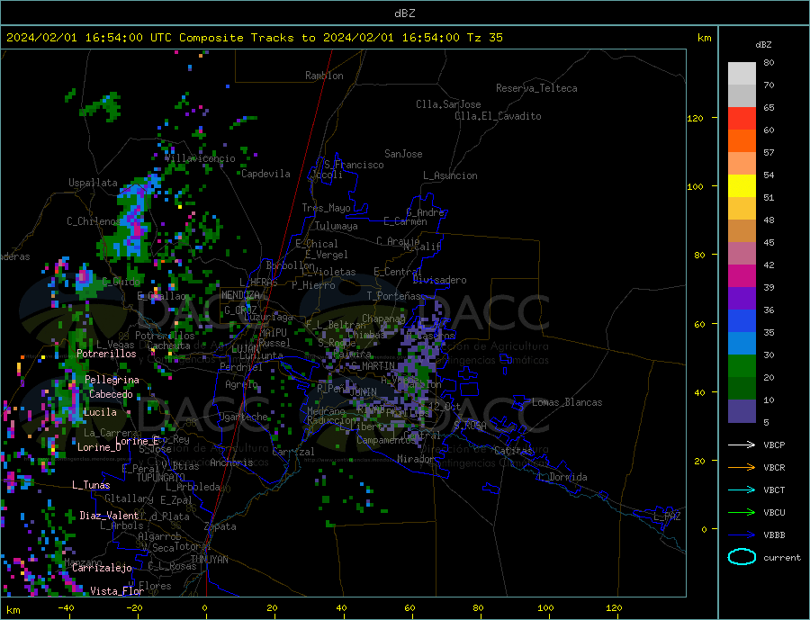Click the 'Villavicencio' label
The width and height of the screenshot is (810, 620).
[201, 158]
